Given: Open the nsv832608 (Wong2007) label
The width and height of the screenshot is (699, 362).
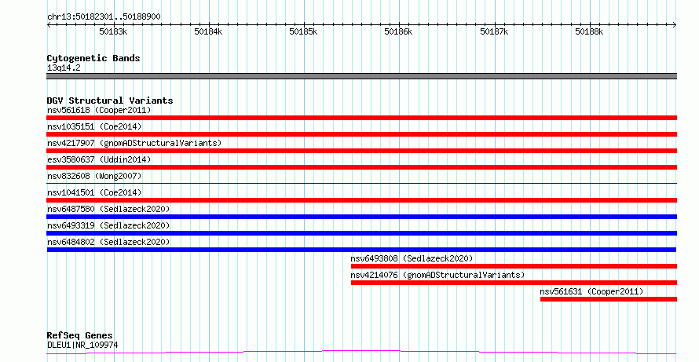Looking at the screenshot, I should [x=94, y=176].
